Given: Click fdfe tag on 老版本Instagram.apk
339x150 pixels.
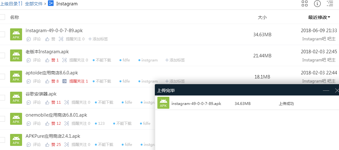Looking at the screenshot, I should pos(125,60).
